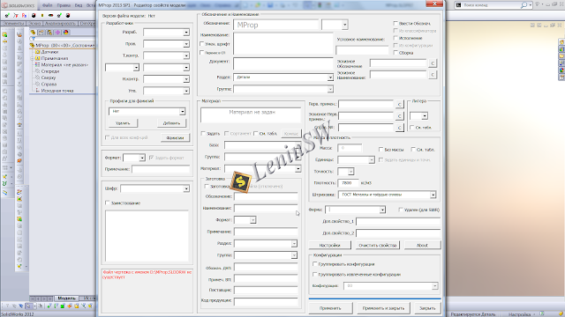Click the 'Pa' macro toolbar icon
The width and height of the screenshot is (565, 317).
tap(24, 16)
